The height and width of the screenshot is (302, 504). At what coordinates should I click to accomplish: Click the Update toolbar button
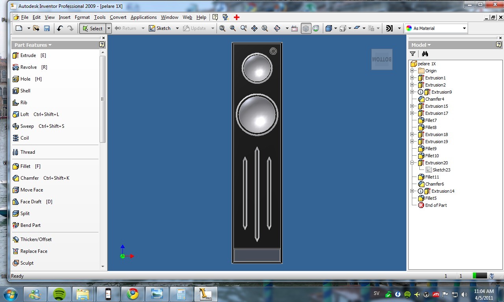[x=195, y=28]
